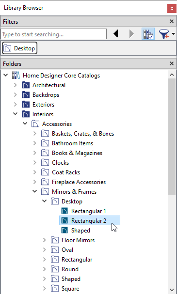This screenshot has height=294, width=177.
Task: Expand the Square folder
Action: click(x=45, y=288)
